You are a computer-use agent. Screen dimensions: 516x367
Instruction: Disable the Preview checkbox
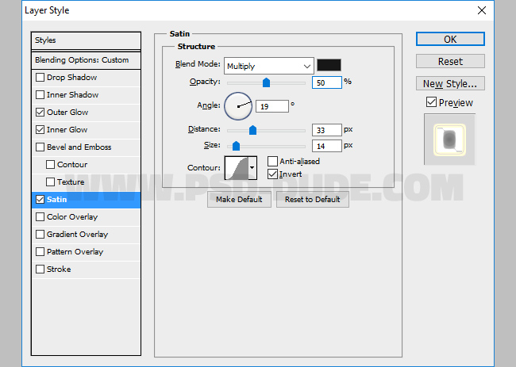431,102
